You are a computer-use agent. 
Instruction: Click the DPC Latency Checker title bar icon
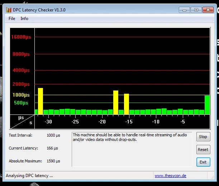[x=9, y=10]
